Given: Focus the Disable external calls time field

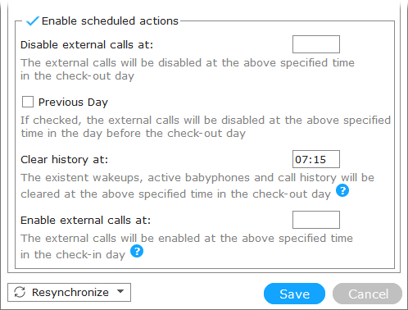Looking at the screenshot, I should coord(316,44).
